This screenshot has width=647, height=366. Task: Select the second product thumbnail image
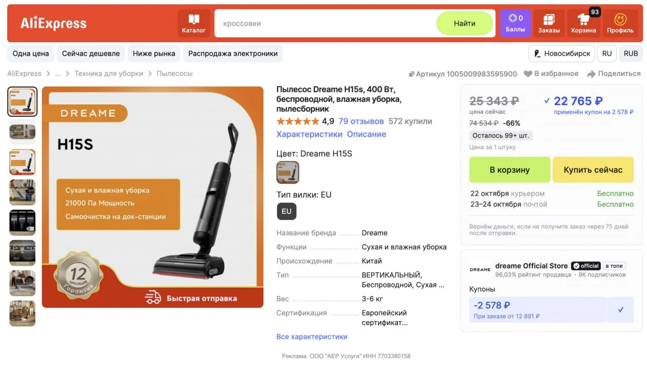22,132
